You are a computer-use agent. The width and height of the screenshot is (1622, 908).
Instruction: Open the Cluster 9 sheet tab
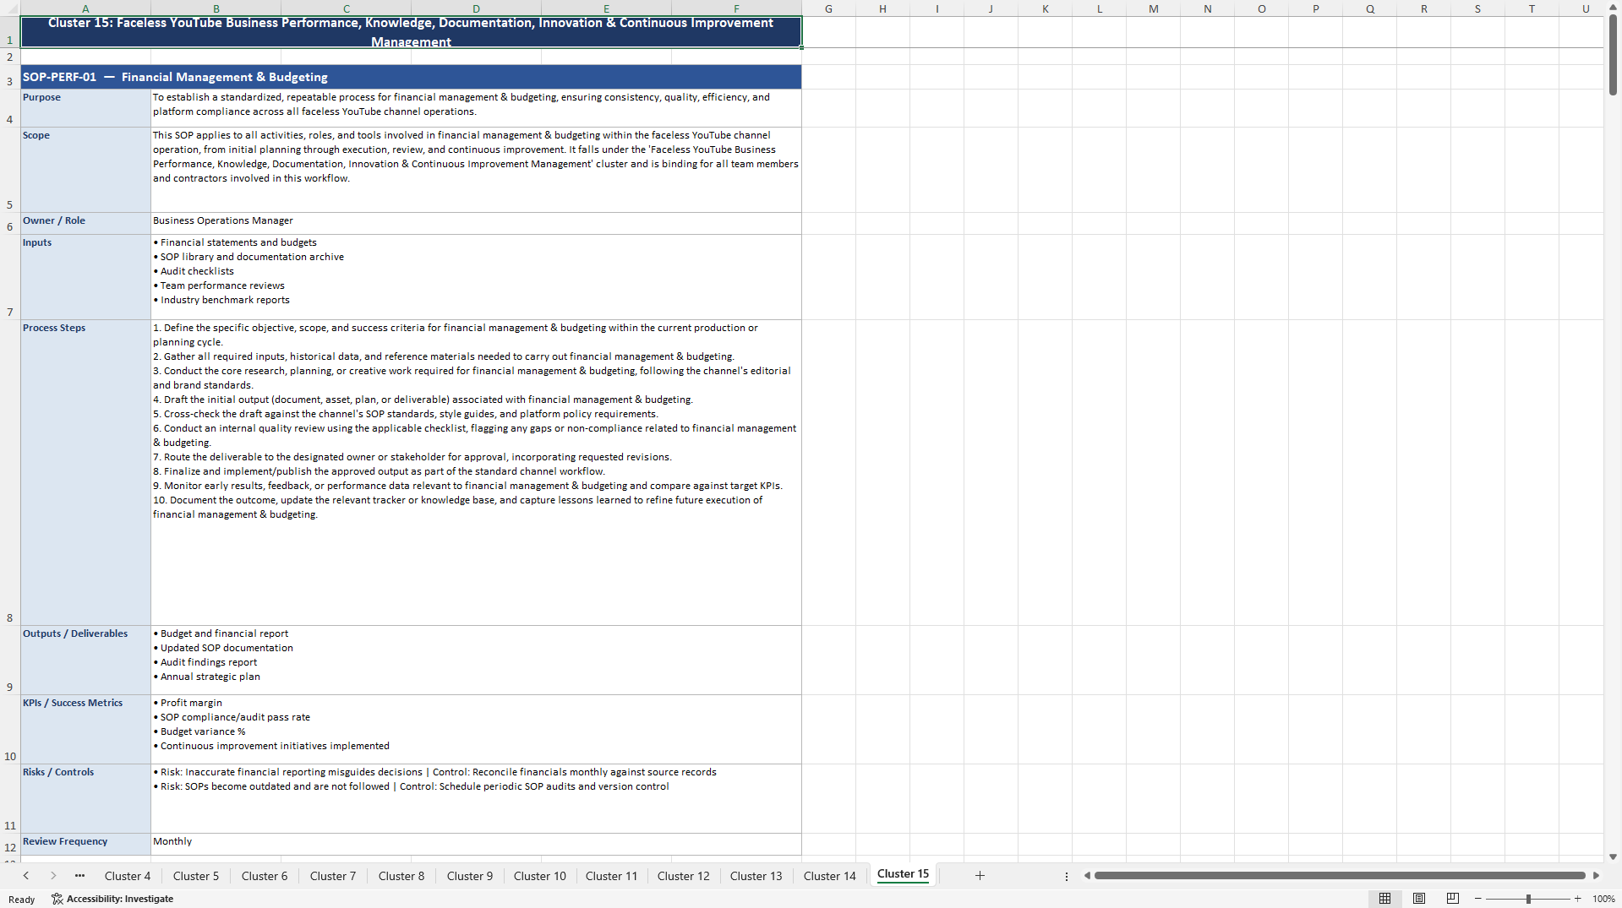pos(470,876)
